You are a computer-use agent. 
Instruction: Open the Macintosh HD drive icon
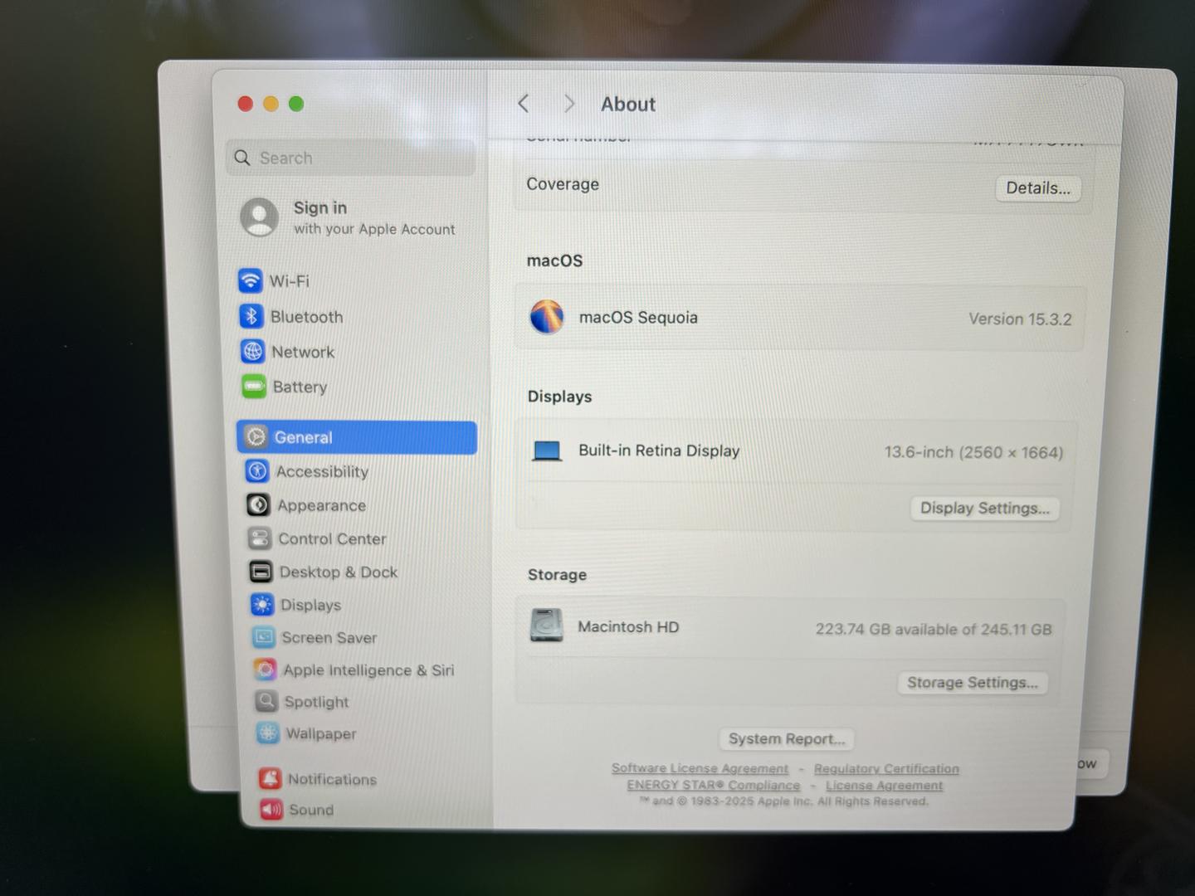tap(546, 626)
